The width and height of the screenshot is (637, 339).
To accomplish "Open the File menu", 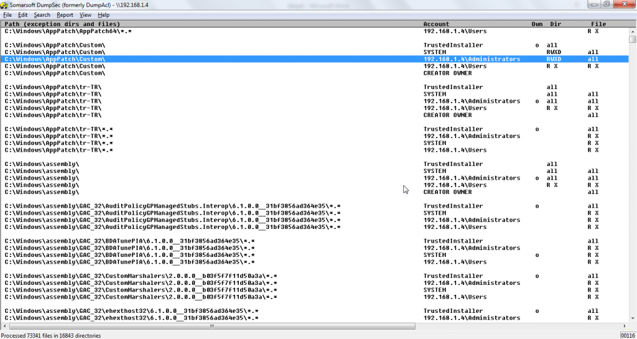I will [7, 15].
